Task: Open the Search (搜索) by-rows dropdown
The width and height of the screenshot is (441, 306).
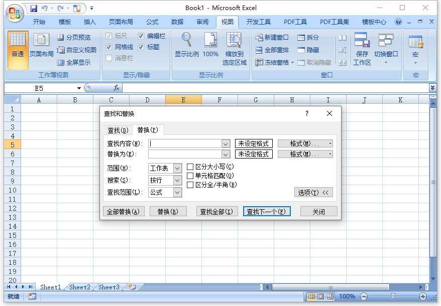Action: tap(177, 181)
